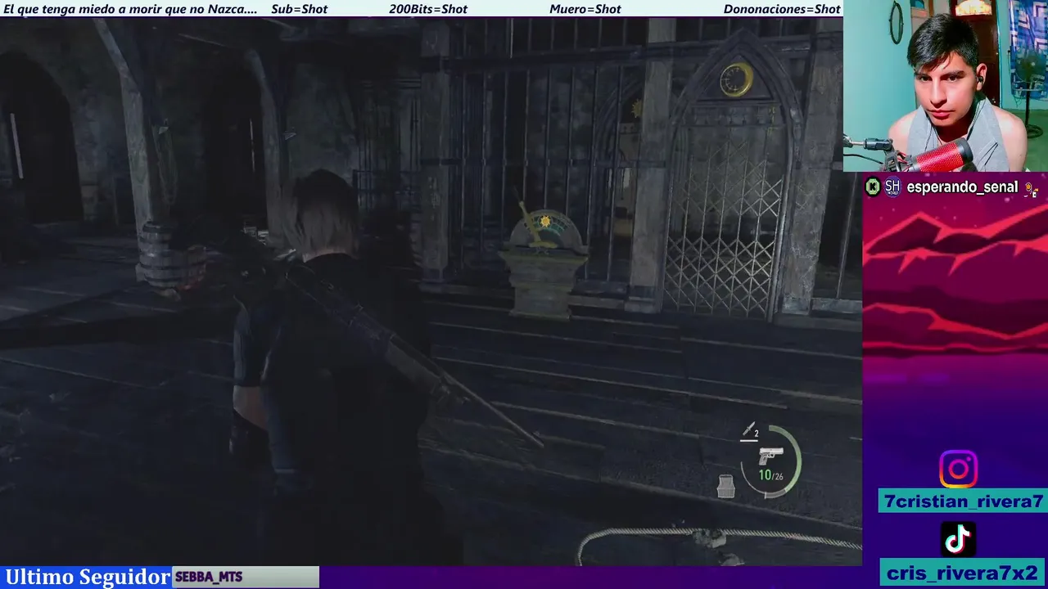1048x589 pixels.
Task: Click the green Kick logo badge
Action: pyautogui.click(x=873, y=187)
